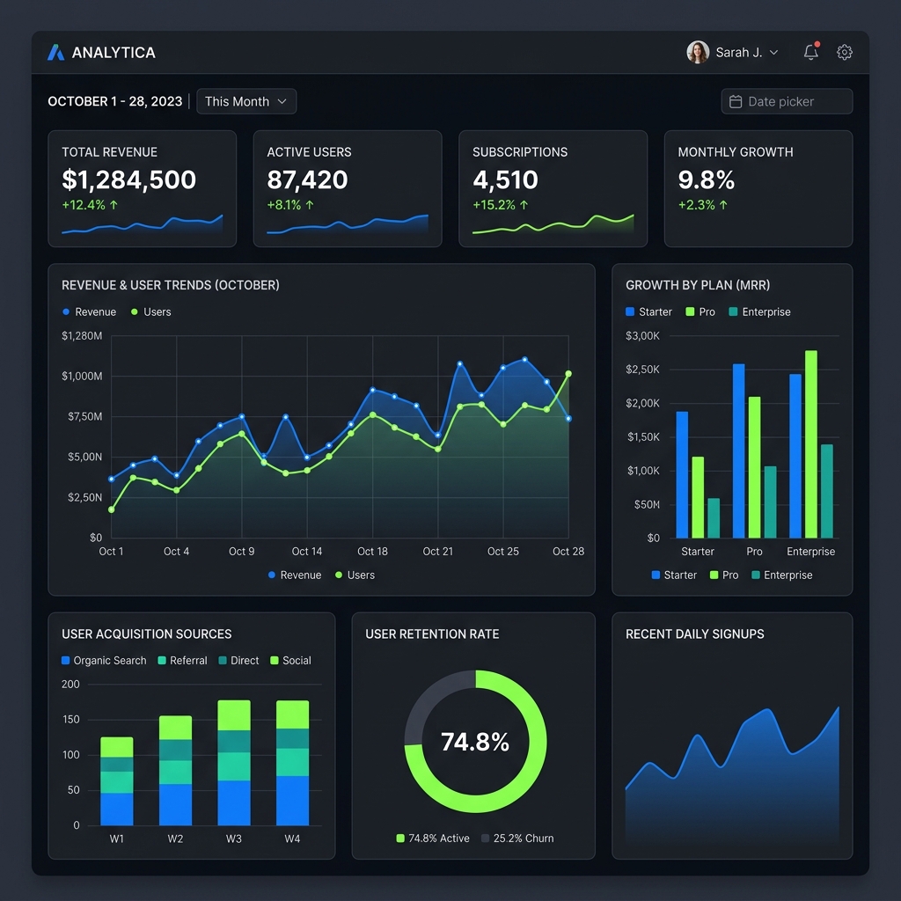The height and width of the screenshot is (901, 901).
Task: Click Total Revenue up-arrow trend indicator
Action: coord(114,205)
